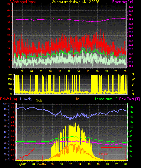This screenshot has width=141, height=168.
Task: Click the 35 value on the windspeed axis
Action: [x=8, y=23]
